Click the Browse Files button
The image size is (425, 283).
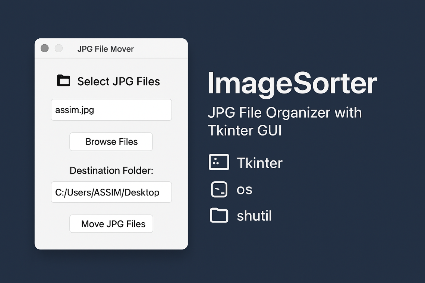click(x=111, y=141)
